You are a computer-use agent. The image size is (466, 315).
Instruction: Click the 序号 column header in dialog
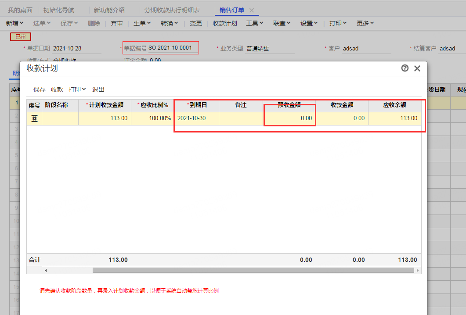pos(34,105)
